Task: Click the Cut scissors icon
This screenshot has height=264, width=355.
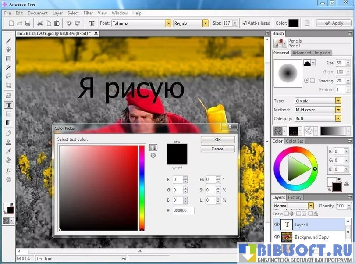Action: pos(40,23)
